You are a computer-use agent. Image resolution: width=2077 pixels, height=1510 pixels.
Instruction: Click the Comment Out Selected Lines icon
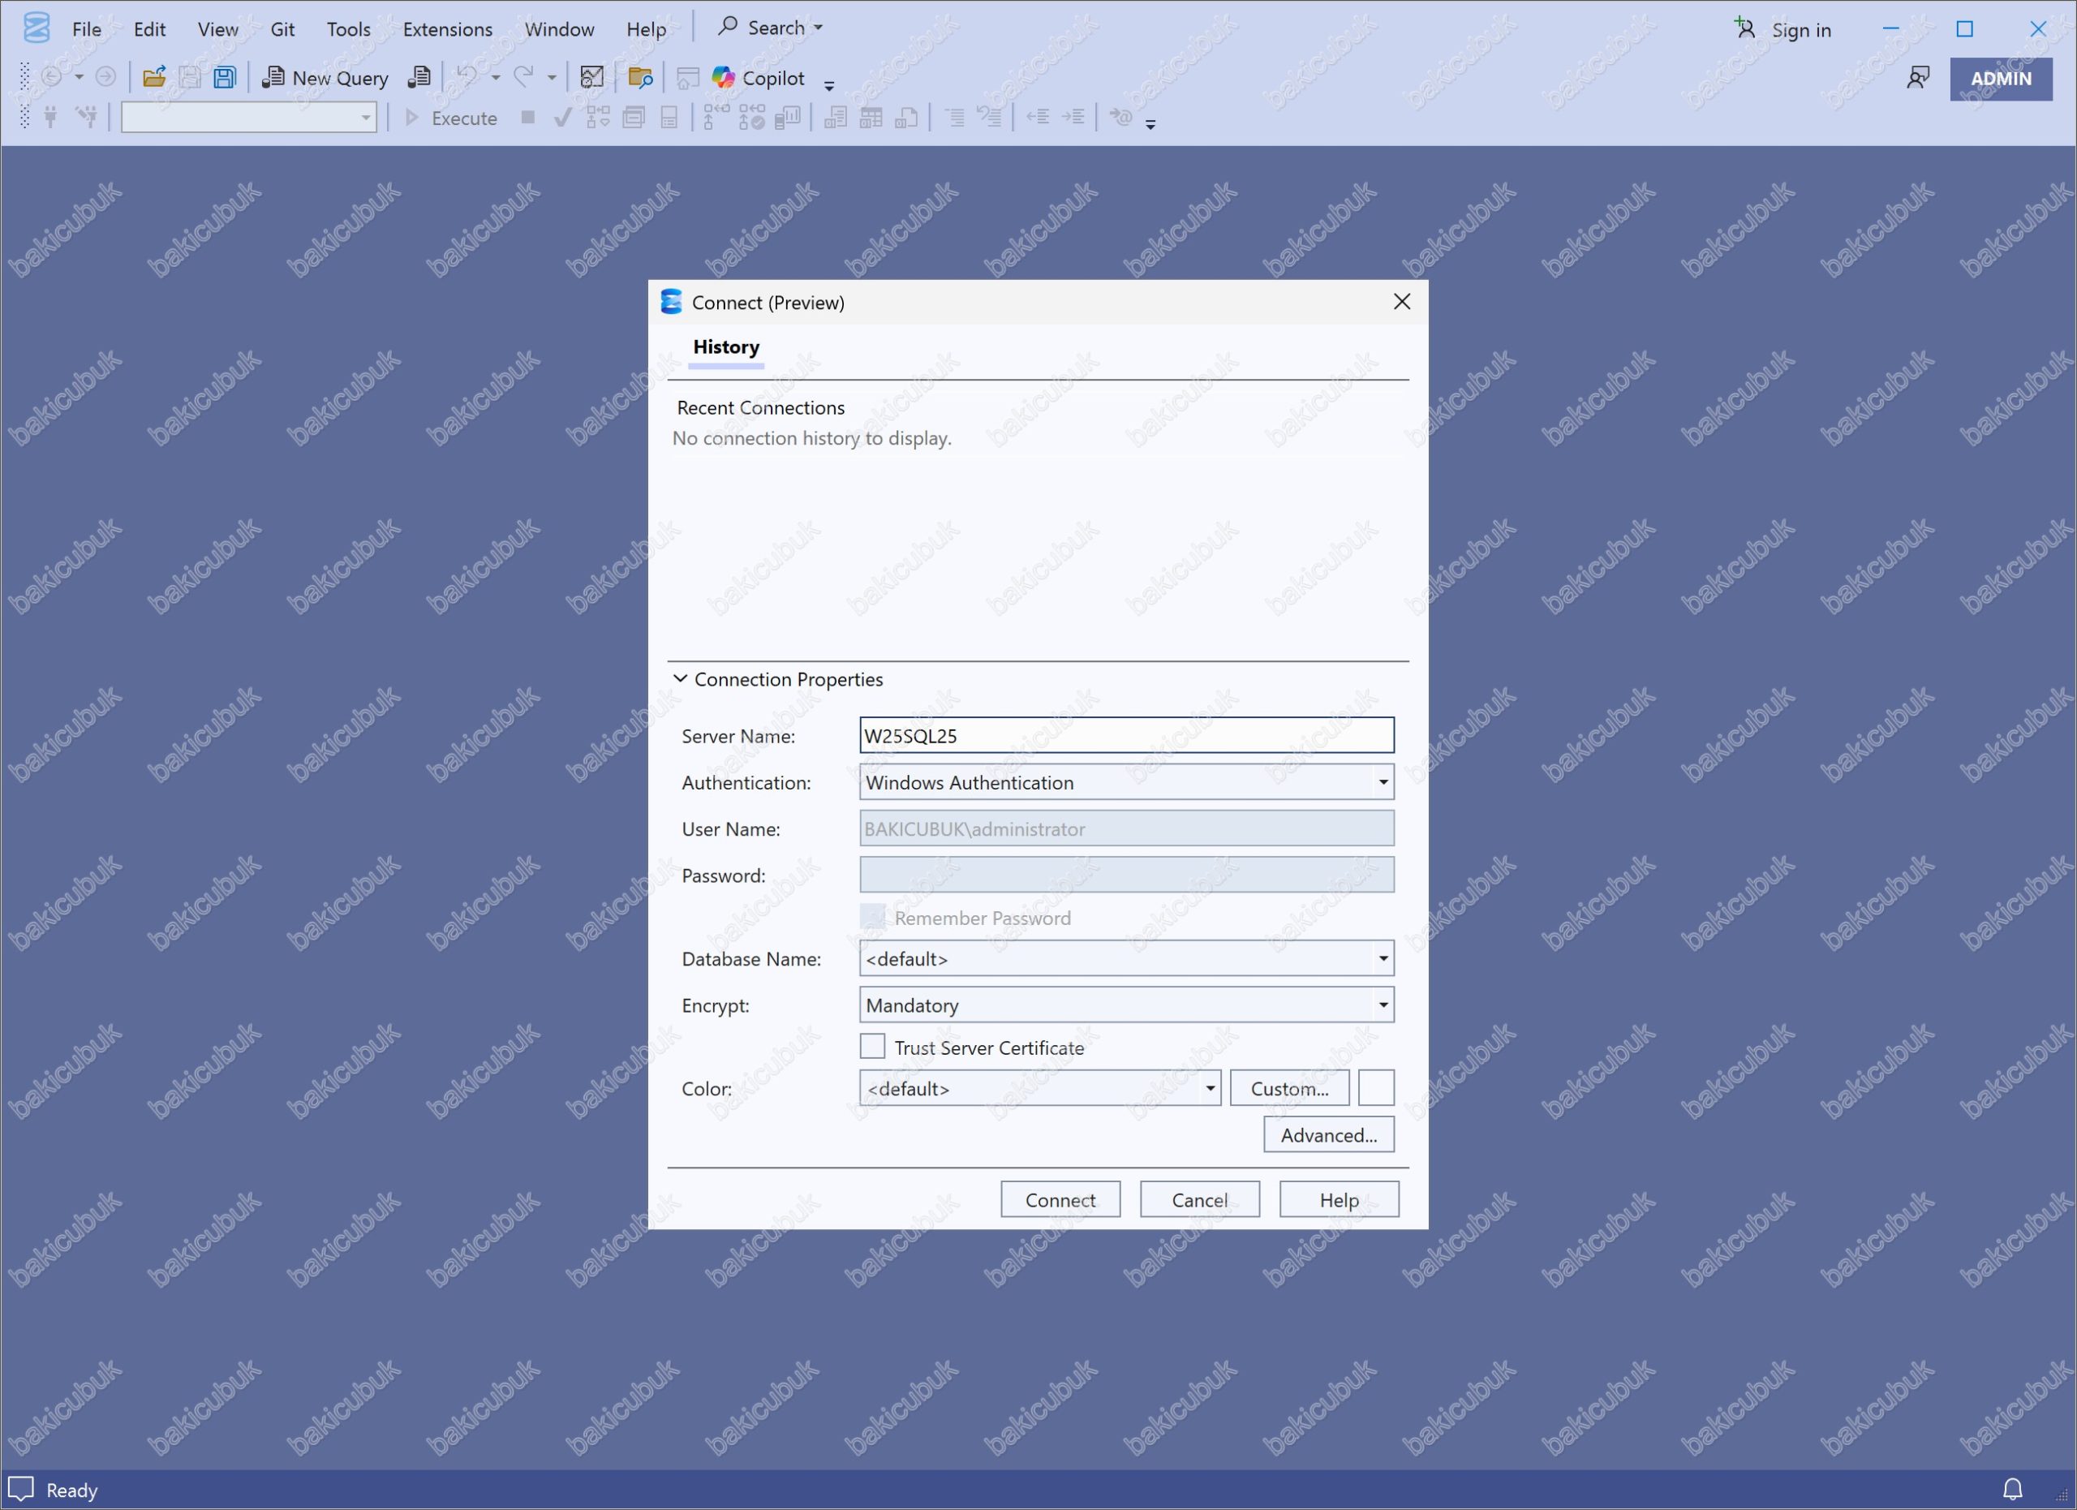pos(954,117)
